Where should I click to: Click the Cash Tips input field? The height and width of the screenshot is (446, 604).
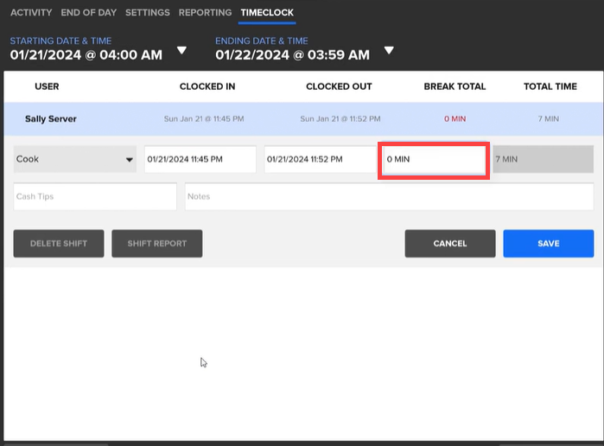[x=94, y=196]
